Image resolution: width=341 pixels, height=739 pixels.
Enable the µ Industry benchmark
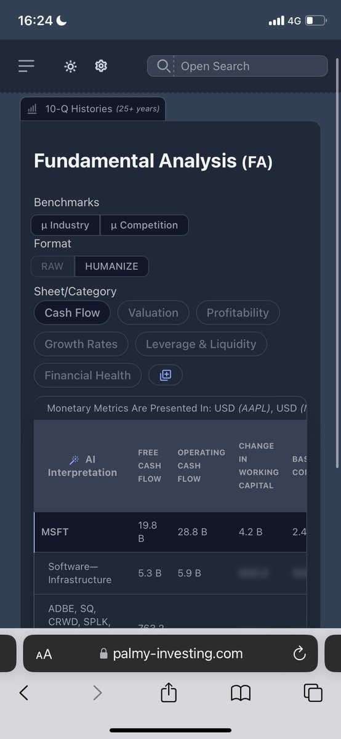pos(65,225)
